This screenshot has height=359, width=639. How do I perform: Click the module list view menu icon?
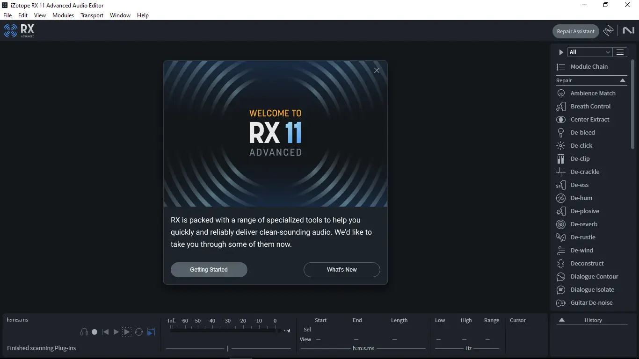point(620,52)
